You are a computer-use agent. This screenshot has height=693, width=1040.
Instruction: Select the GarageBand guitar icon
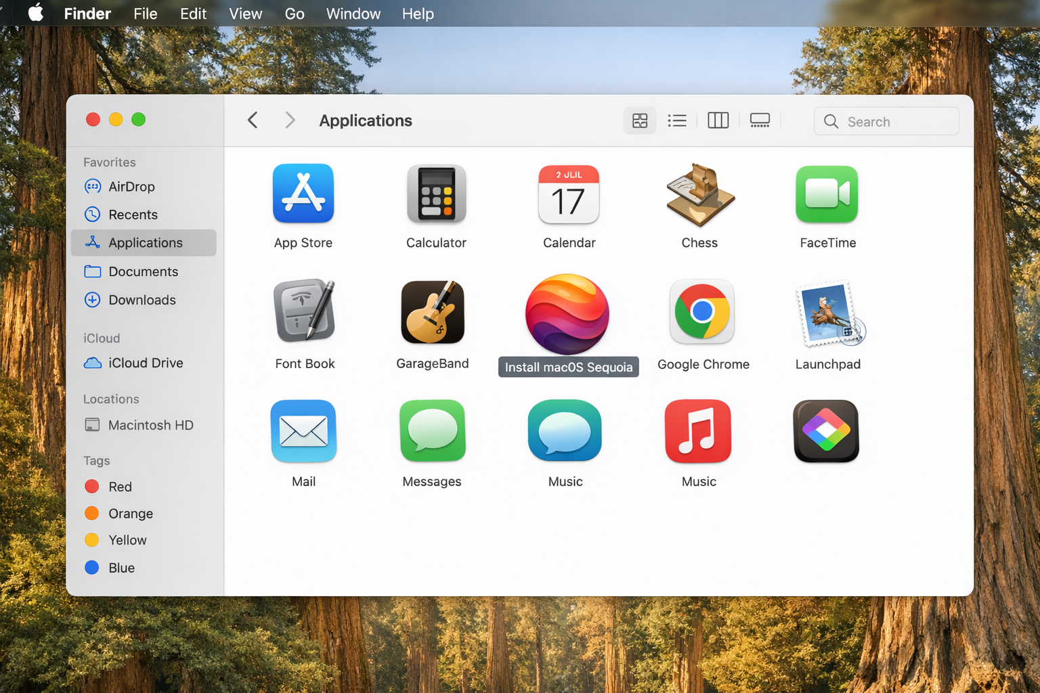click(433, 312)
